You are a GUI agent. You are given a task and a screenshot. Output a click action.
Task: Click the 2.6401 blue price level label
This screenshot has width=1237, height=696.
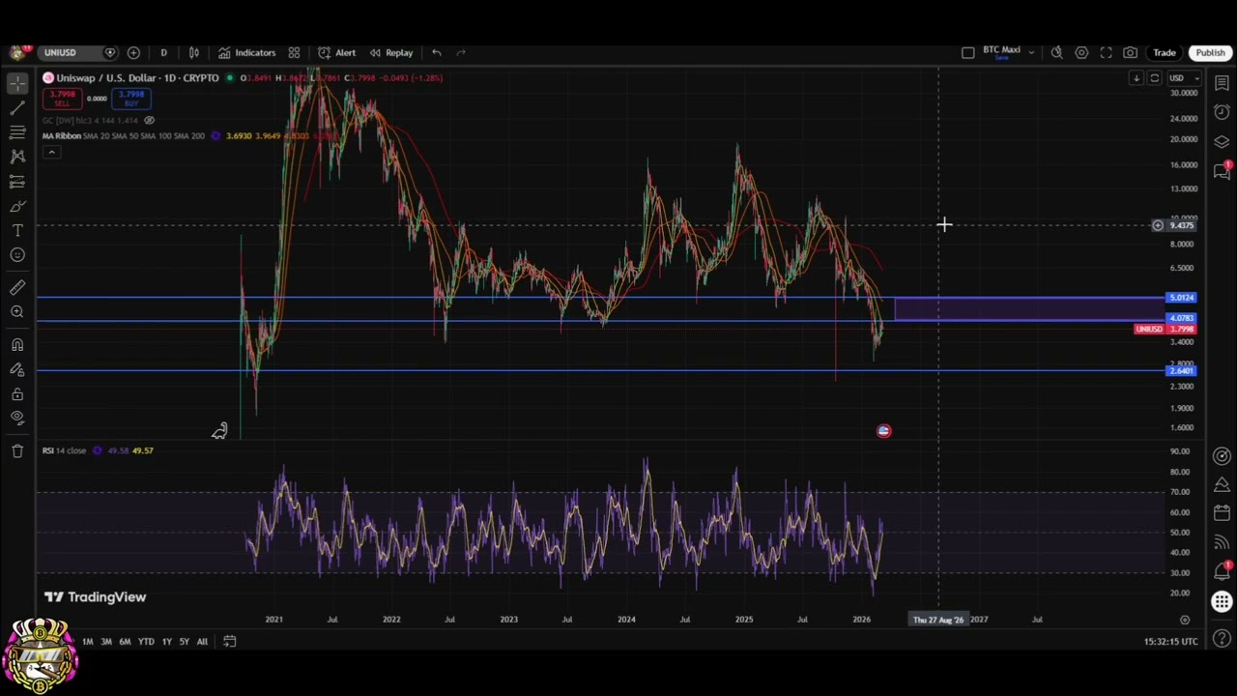click(1181, 371)
